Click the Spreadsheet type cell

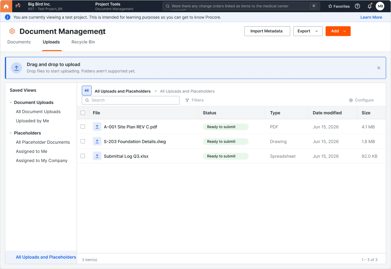[x=283, y=156]
